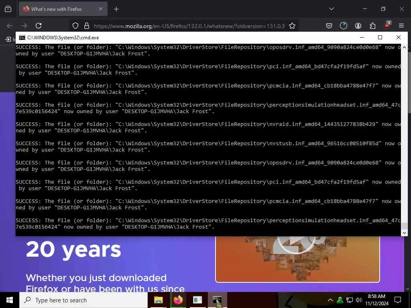Click the import bookmarks icon in Firefox
411x308 pixels.
pos(8,39)
